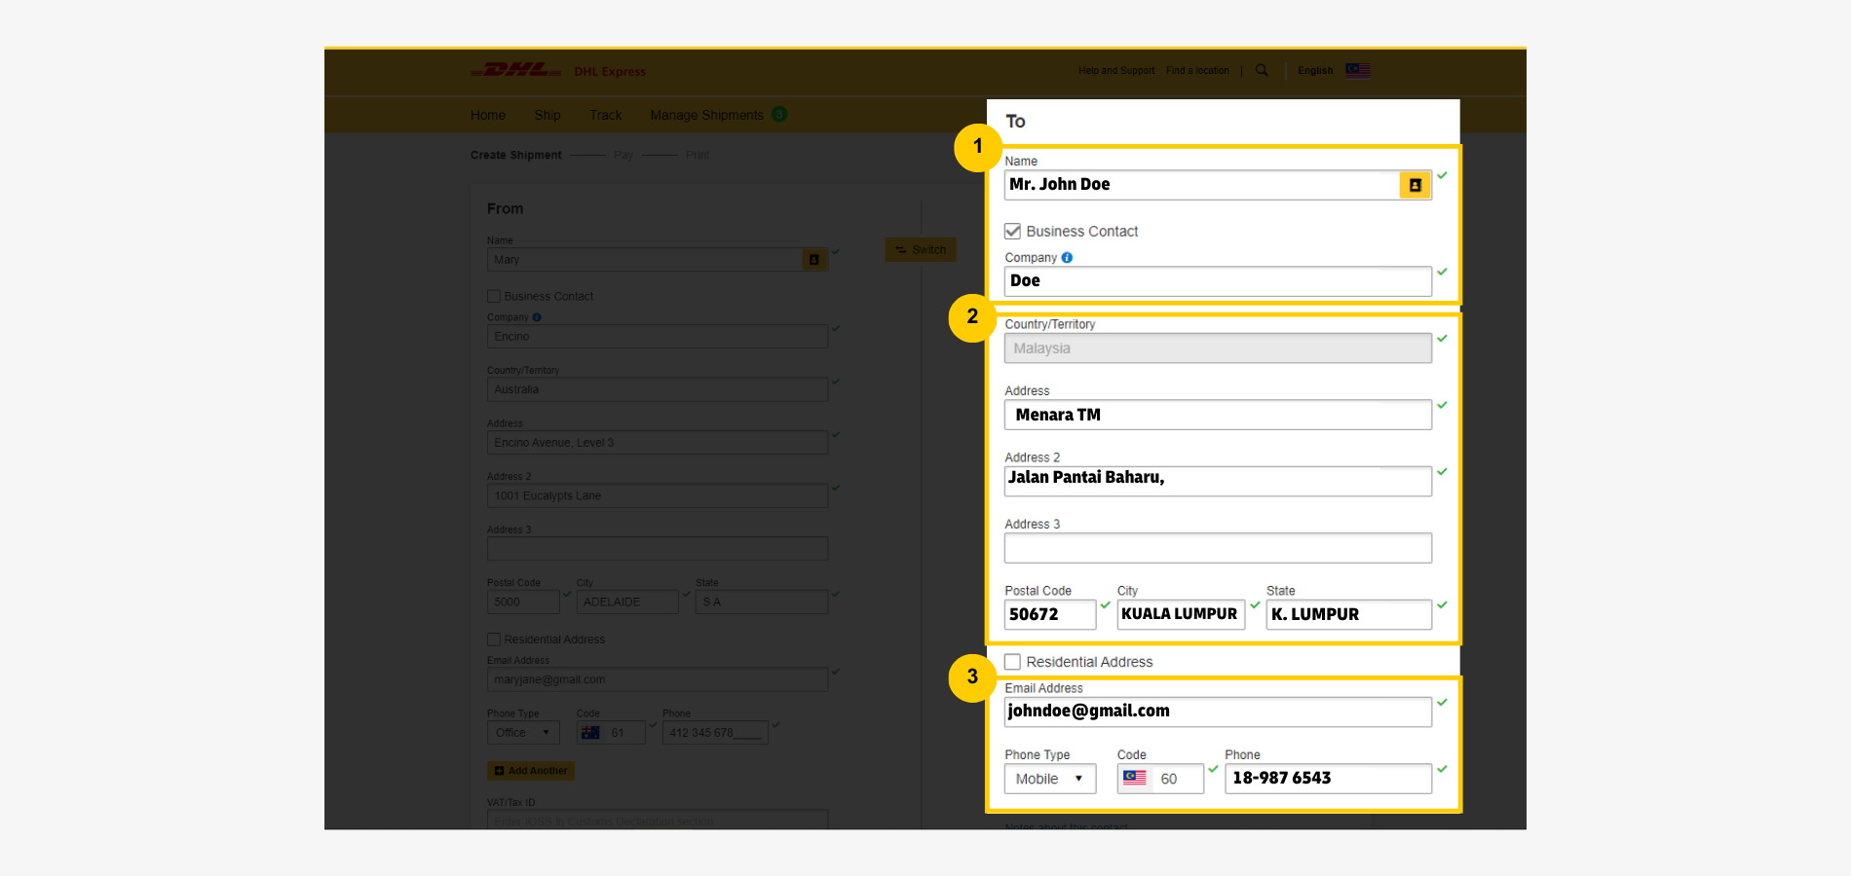Screen dimensions: 1851x876
Task: Click the State field K. LUMPUR
Action: click(x=1349, y=614)
